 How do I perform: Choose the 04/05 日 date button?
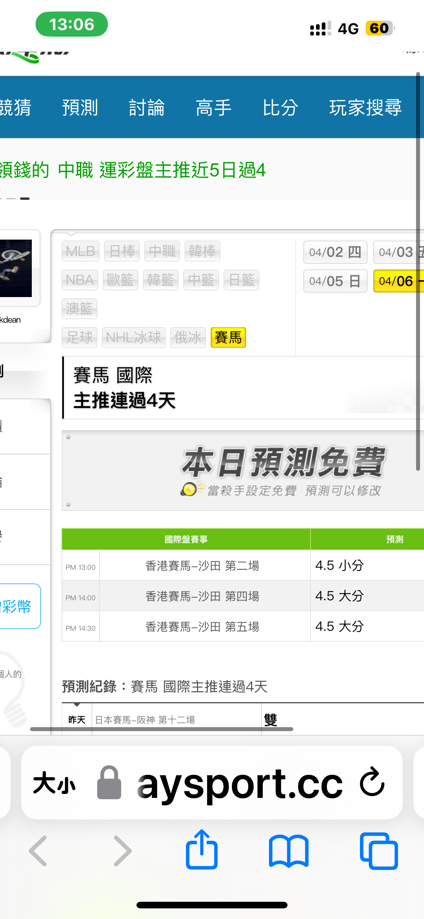pyautogui.click(x=335, y=281)
